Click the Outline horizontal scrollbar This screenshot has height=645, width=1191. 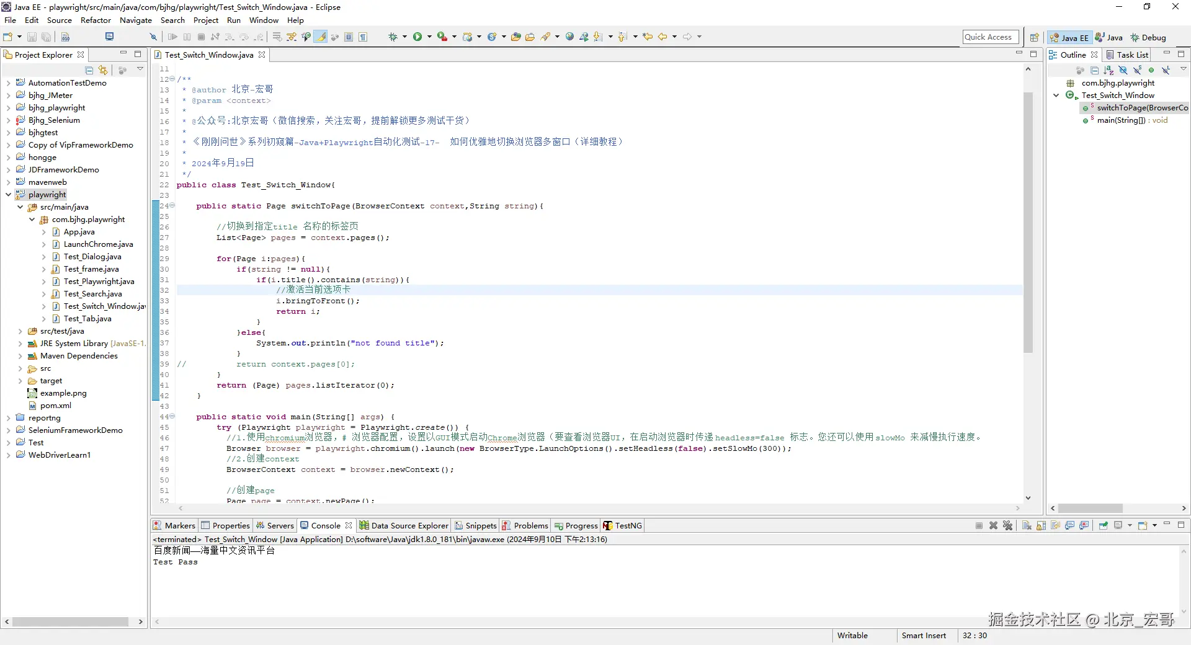pyautogui.click(x=1090, y=509)
